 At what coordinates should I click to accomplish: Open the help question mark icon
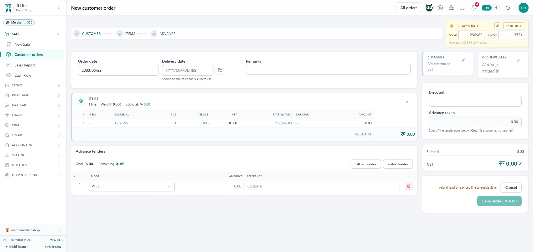508,8
